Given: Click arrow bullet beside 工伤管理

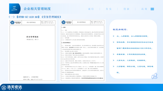Looking at the screenshot, I should coord(114,66).
